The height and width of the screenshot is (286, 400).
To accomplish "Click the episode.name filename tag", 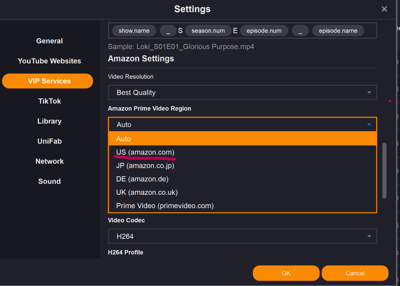I will [338, 31].
